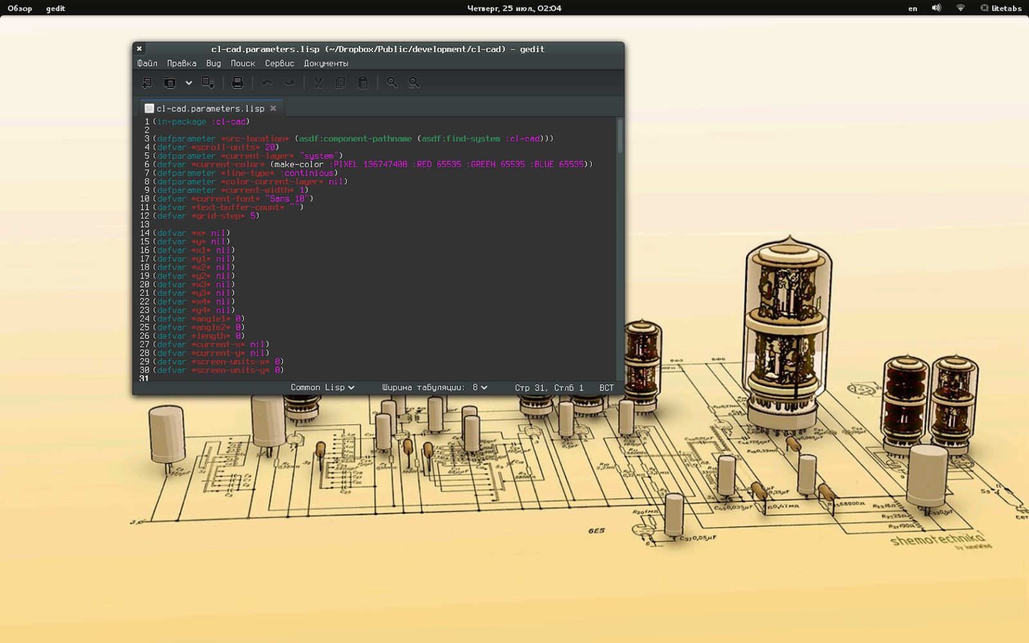Paste using the clipboard toolbar icon

pyautogui.click(x=363, y=83)
